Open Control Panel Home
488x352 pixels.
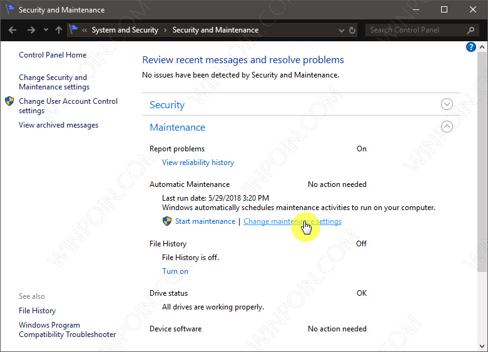coord(53,55)
